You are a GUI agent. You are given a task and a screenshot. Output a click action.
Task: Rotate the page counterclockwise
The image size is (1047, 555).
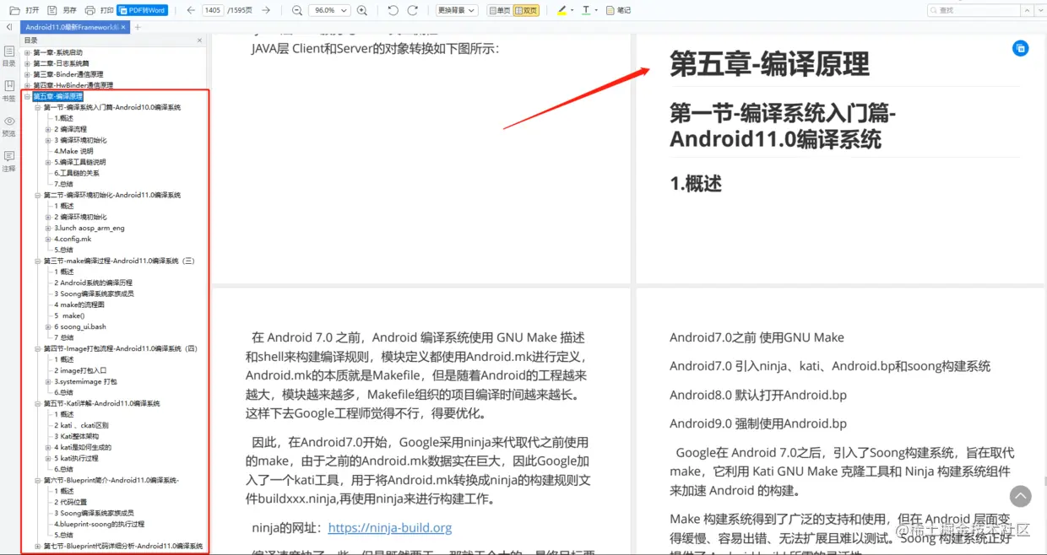click(393, 10)
